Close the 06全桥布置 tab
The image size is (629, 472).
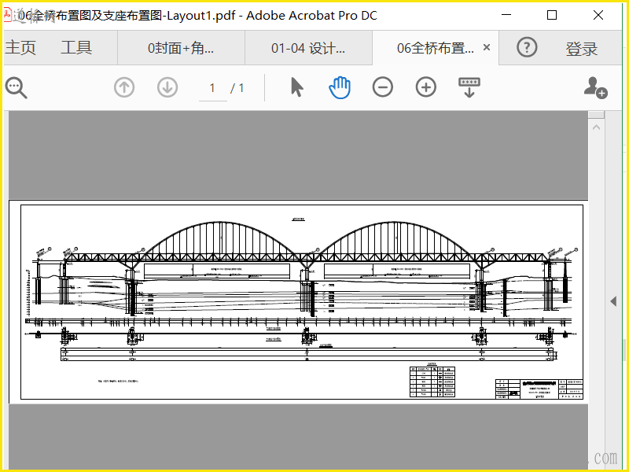point(487,47)
